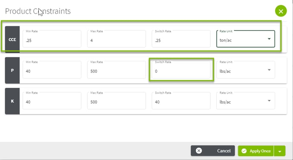Click the K product label
The width and height of the screenshot is (293, 160).
pos(12,101)
